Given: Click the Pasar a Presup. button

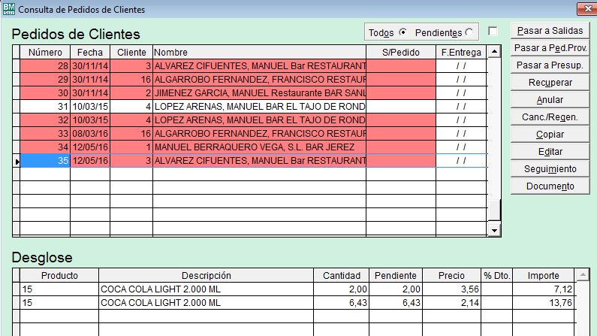Looking at the screenshot, I should click(x=550, y=65).
